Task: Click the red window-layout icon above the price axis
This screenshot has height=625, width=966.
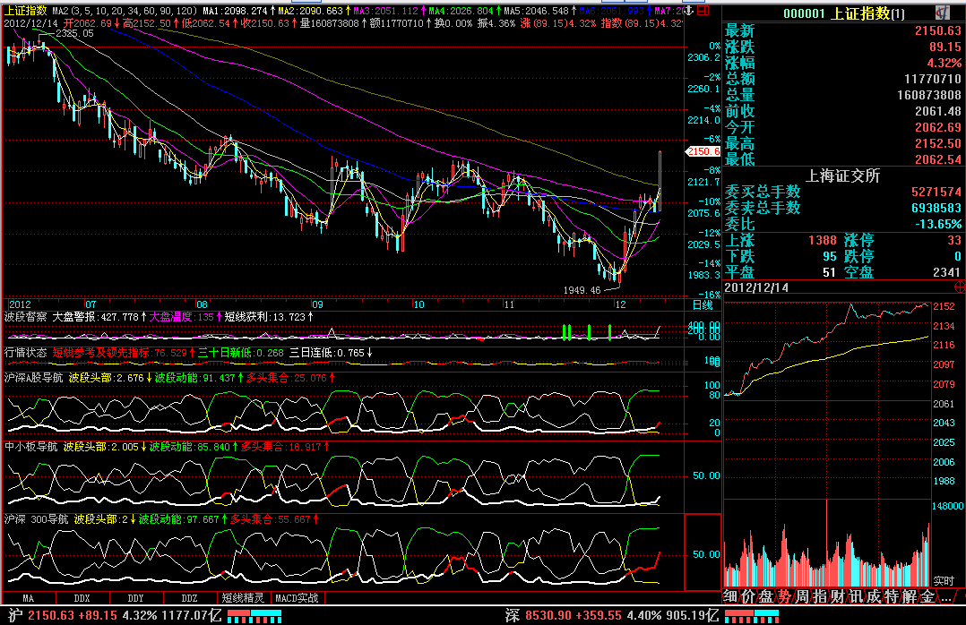Action: [703, 11]
